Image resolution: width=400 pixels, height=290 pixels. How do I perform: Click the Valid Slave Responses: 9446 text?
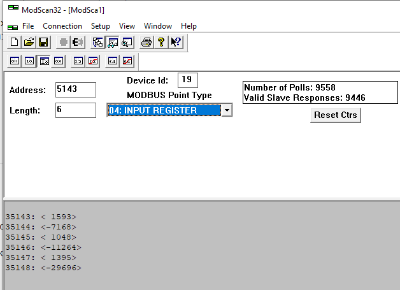[304, 98]
